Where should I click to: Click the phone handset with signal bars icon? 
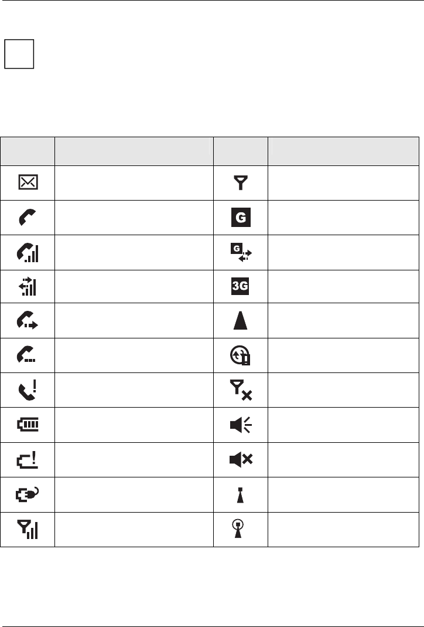tap(28, 253)
